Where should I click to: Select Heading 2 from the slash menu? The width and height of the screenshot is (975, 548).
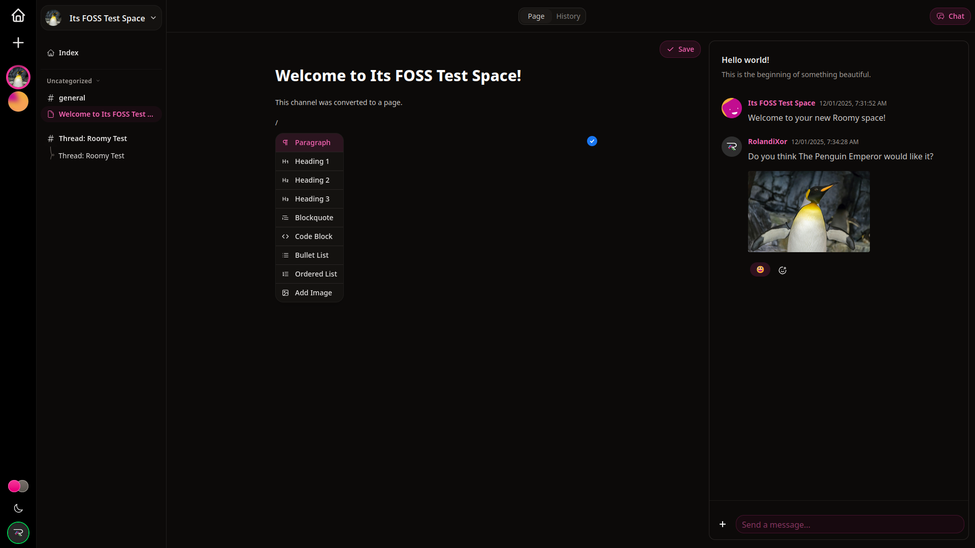point(312,180)
